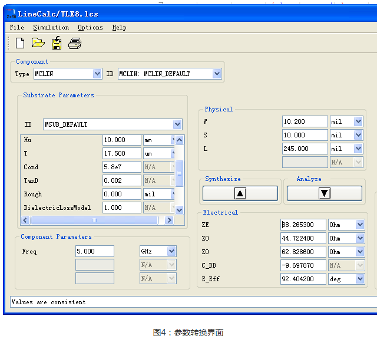Open the E_Eff deg unit dropdown
The width and height of the screenshot is (377, 339).
(359, 279)
